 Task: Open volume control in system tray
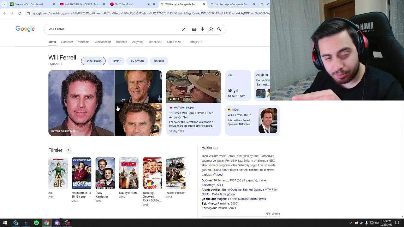pos(377,223)
